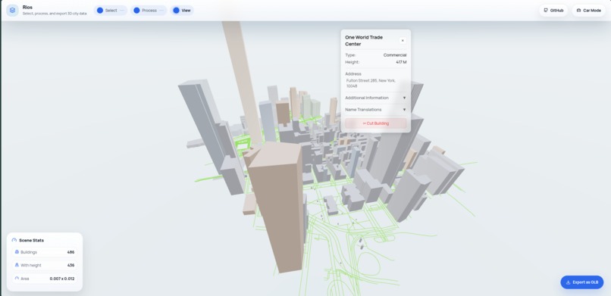The width and height of the screenshot is (611, 296).
Task: Click the Commercial type value
Action: [395, 55]
